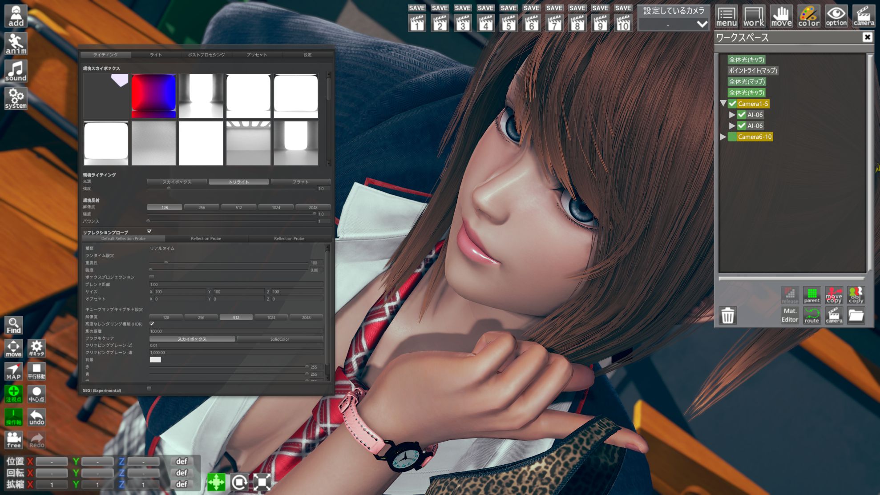The height and width of the screenshot is (495, 880).
Task: Click the obj copy icon
Action: (x=856, y=295)
